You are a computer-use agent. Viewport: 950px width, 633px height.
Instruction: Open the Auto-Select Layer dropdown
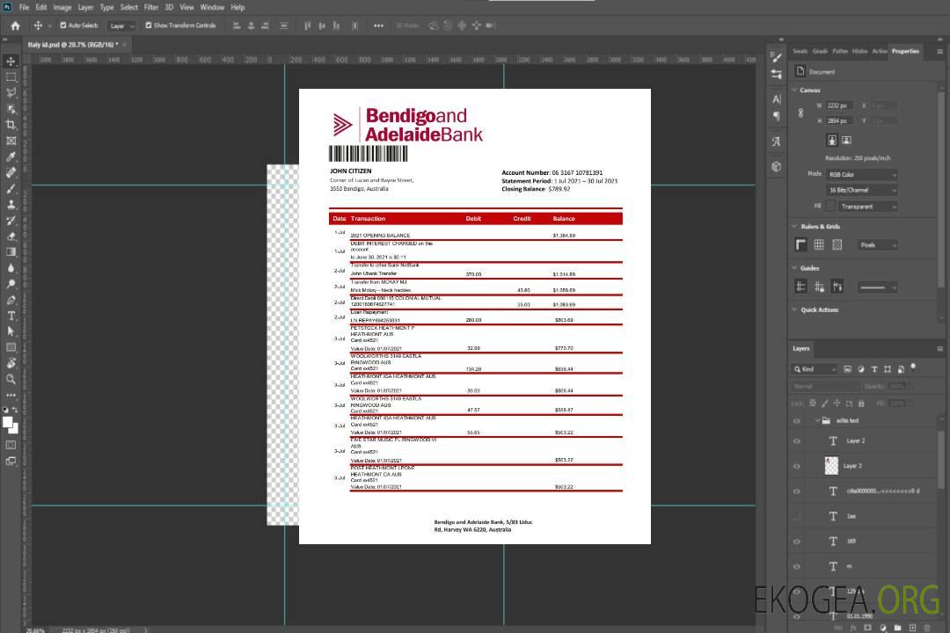coord(121,25)
